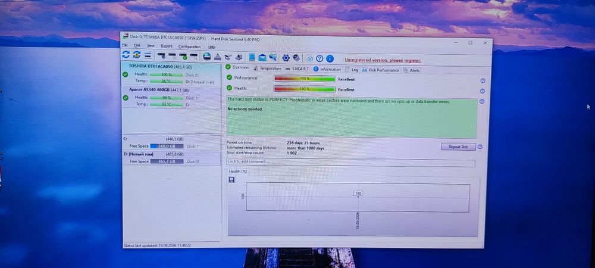Open the File menu

(x=124, y=45)
